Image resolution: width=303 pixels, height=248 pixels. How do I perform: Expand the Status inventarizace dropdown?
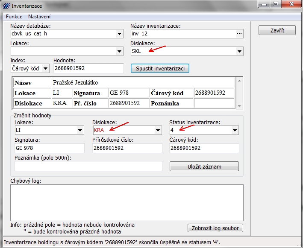click(235, 130)
